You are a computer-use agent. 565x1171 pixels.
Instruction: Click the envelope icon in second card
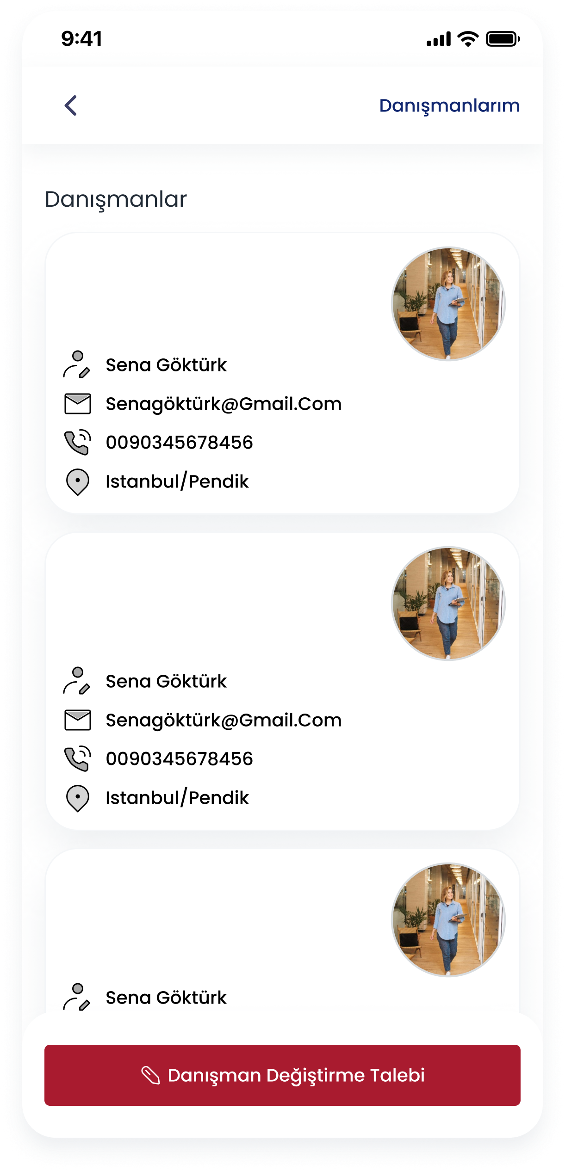coord(77,720)
